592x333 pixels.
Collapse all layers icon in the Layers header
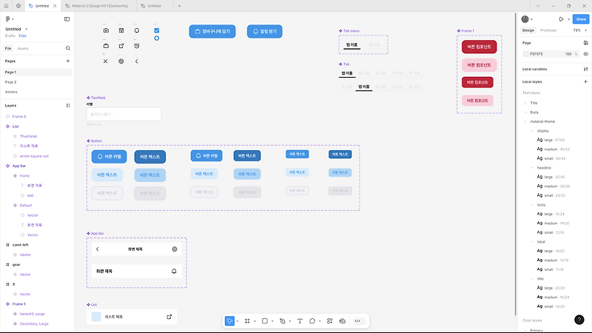coord(68,106)
